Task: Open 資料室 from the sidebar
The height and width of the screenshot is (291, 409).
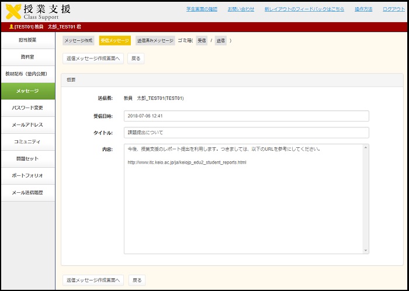Action: (x=27, y=57)
